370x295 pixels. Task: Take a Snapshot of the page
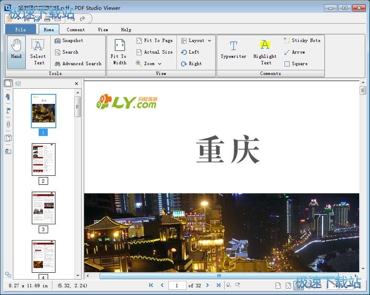click(69, 40)
